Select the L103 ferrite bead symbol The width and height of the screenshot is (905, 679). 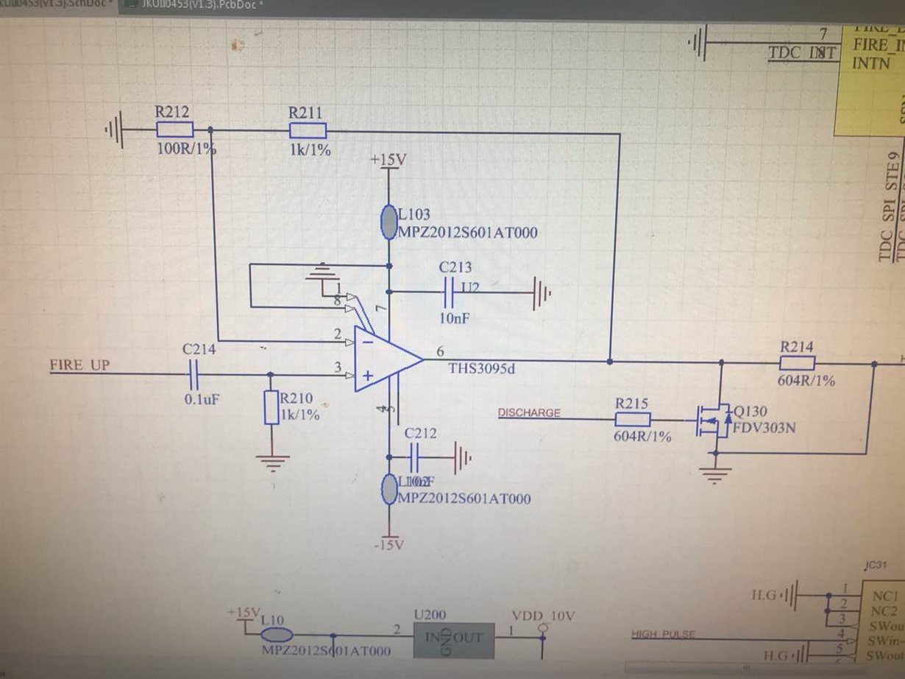tap(389, 222)
